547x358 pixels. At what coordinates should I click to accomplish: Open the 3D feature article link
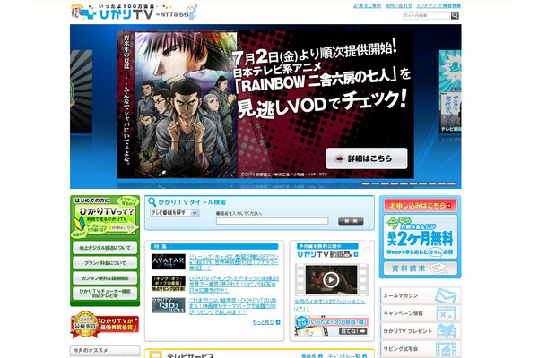point(233,306)
